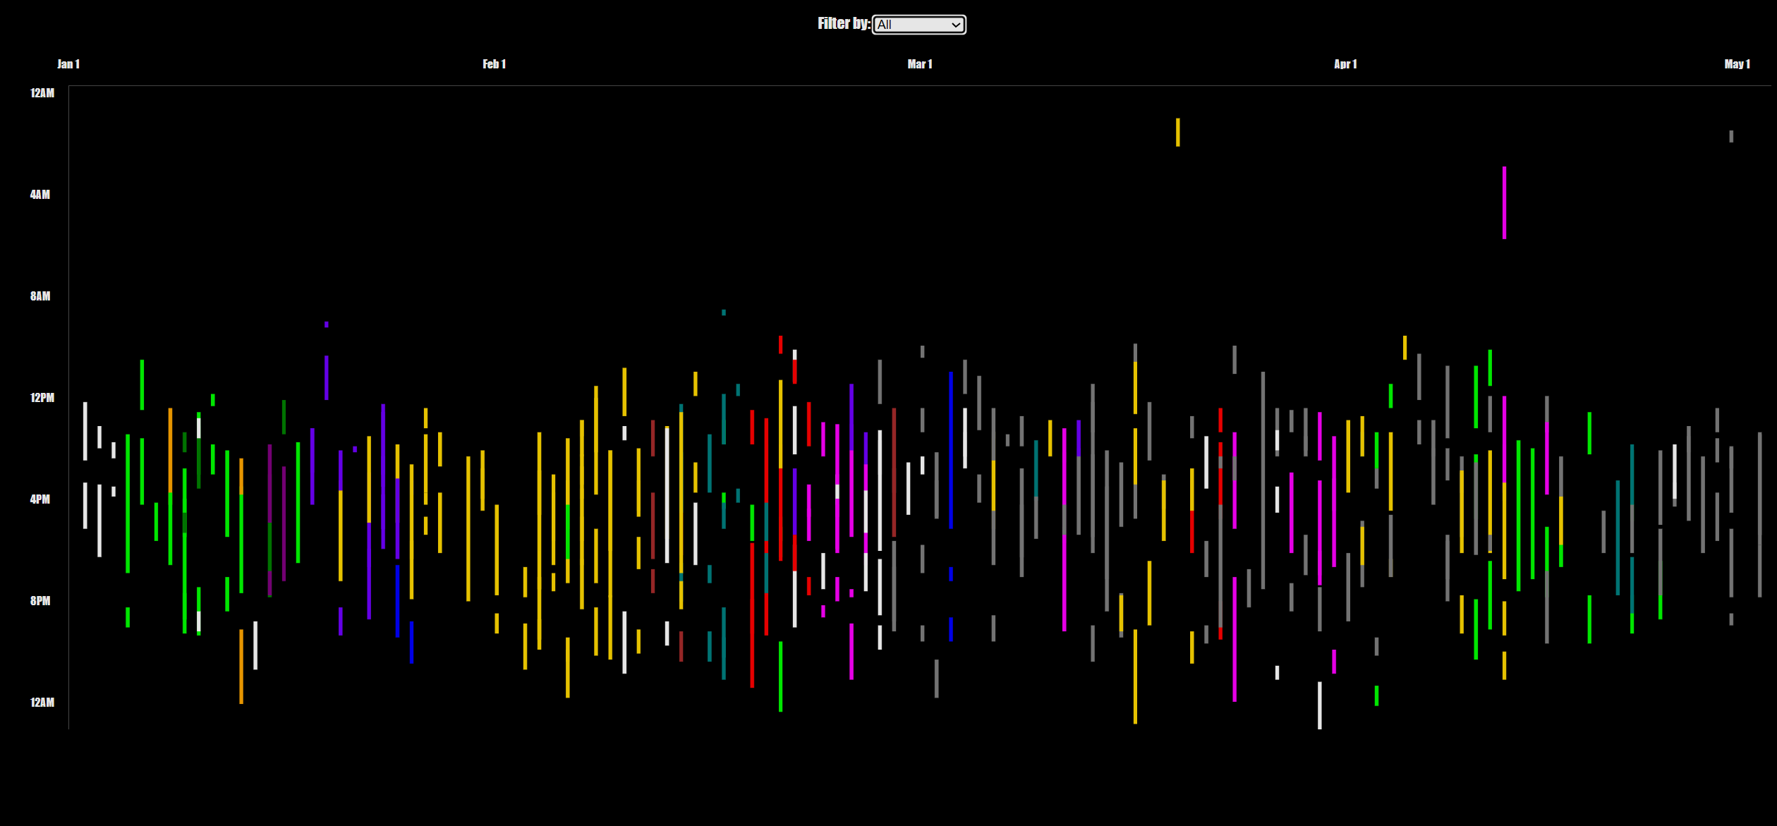The height and width of the screenshot is (826, 1777).
Task: Click the Jan 1 date label
Action: click(x=68, y=64)
